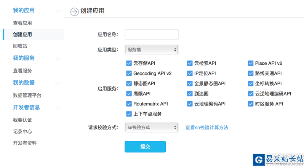Image resolution: width=304 pixels, height=166 pixels.
Task: Toggle the IP定位API checkbox
Action: click(190, 73)
